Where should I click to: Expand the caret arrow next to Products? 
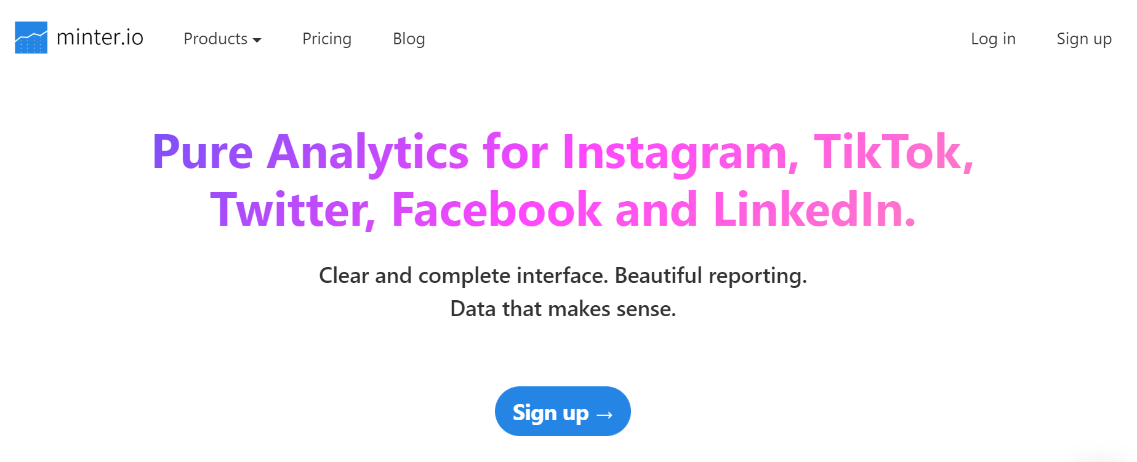click(257, 40)
